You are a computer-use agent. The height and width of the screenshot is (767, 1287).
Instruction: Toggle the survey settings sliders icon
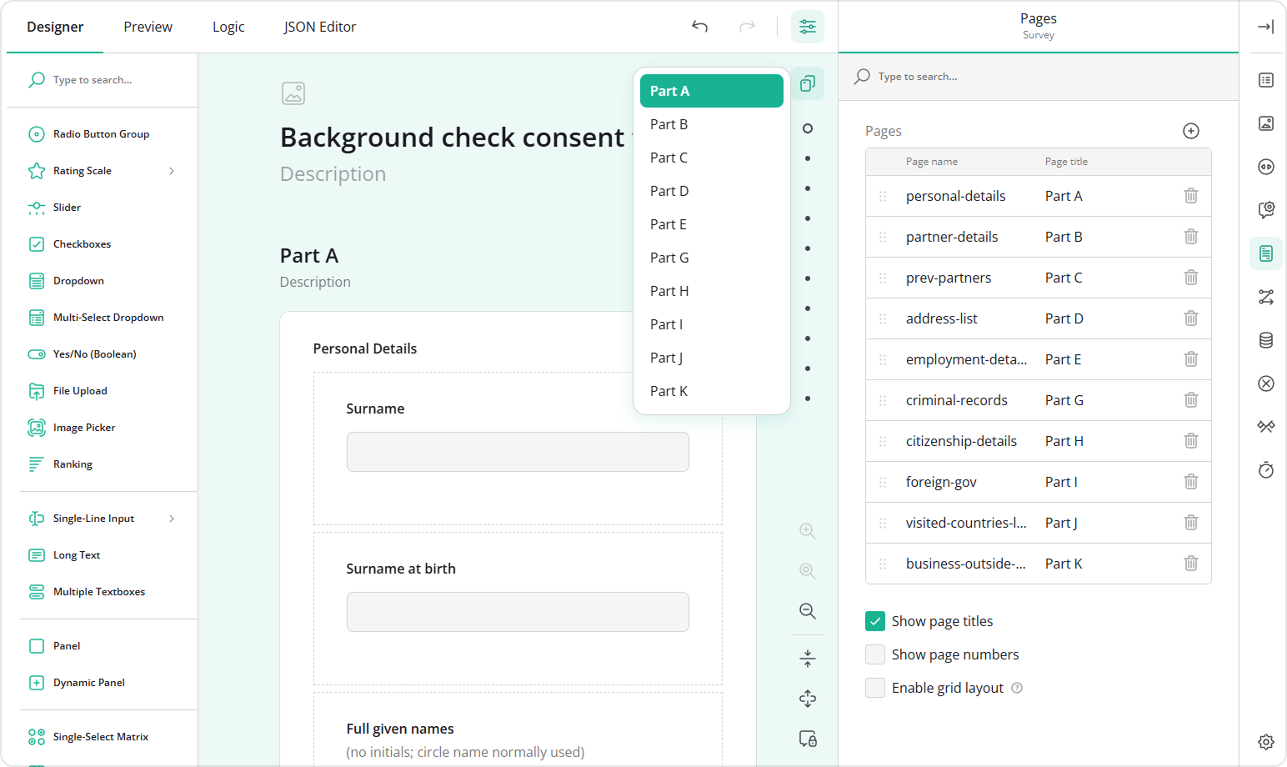(x=808, y=27)
